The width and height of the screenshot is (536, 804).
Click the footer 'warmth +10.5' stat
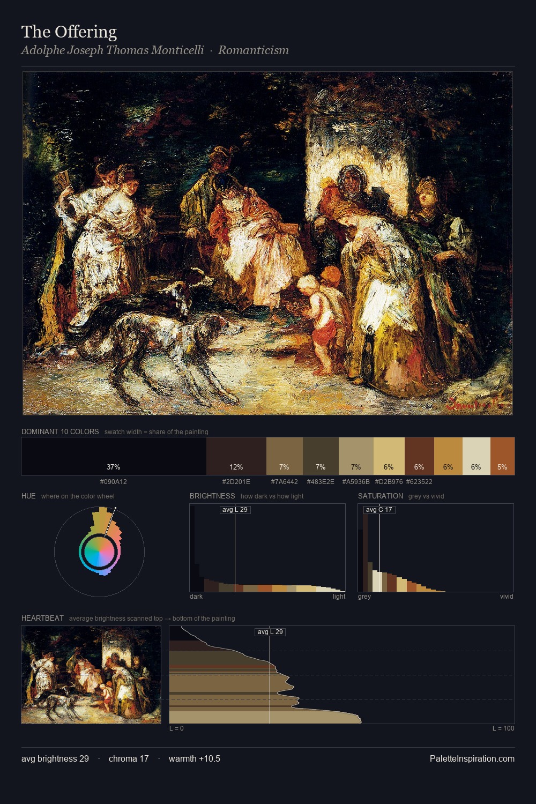195,758
